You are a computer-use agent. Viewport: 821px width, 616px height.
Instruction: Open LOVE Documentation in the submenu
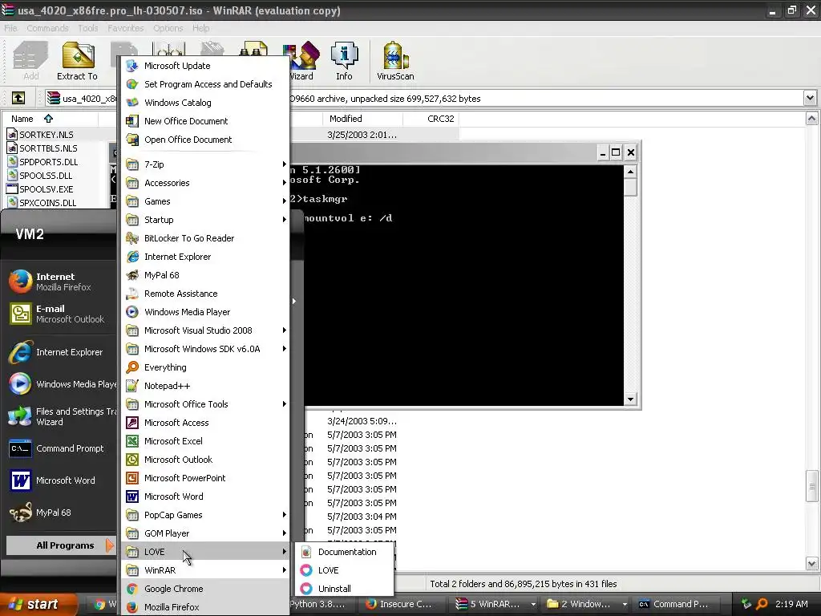click(x=345, y=552)
